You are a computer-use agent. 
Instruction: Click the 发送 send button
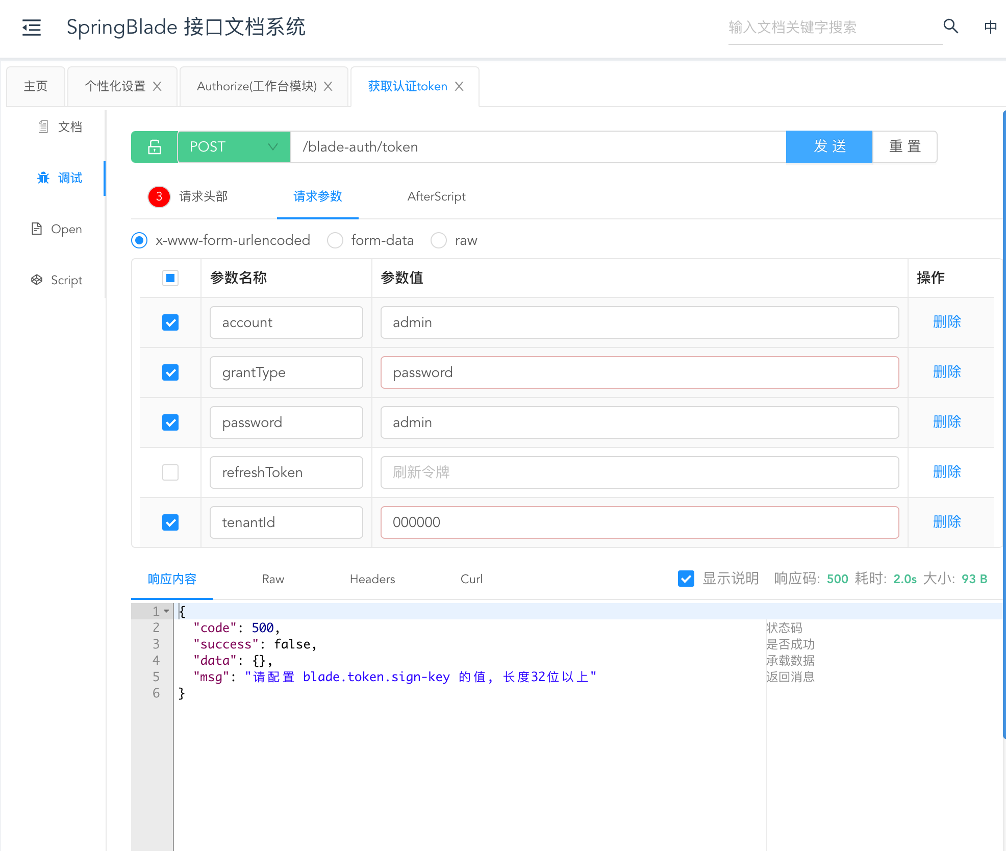[x=829, y=147]
